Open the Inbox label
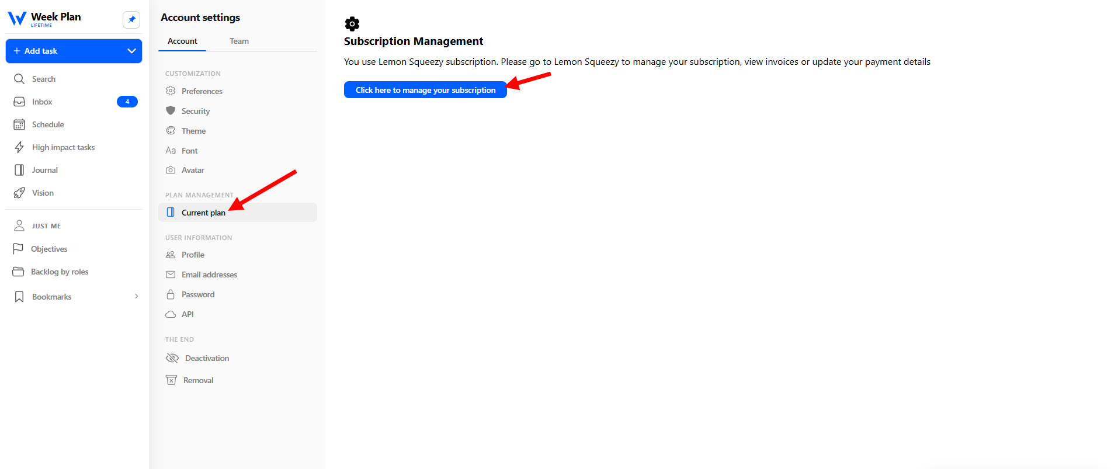This screenshot has height=469, width=1111. point(42,102)
